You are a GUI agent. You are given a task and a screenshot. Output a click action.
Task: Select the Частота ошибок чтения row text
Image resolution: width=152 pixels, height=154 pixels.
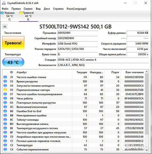[31, 77]
